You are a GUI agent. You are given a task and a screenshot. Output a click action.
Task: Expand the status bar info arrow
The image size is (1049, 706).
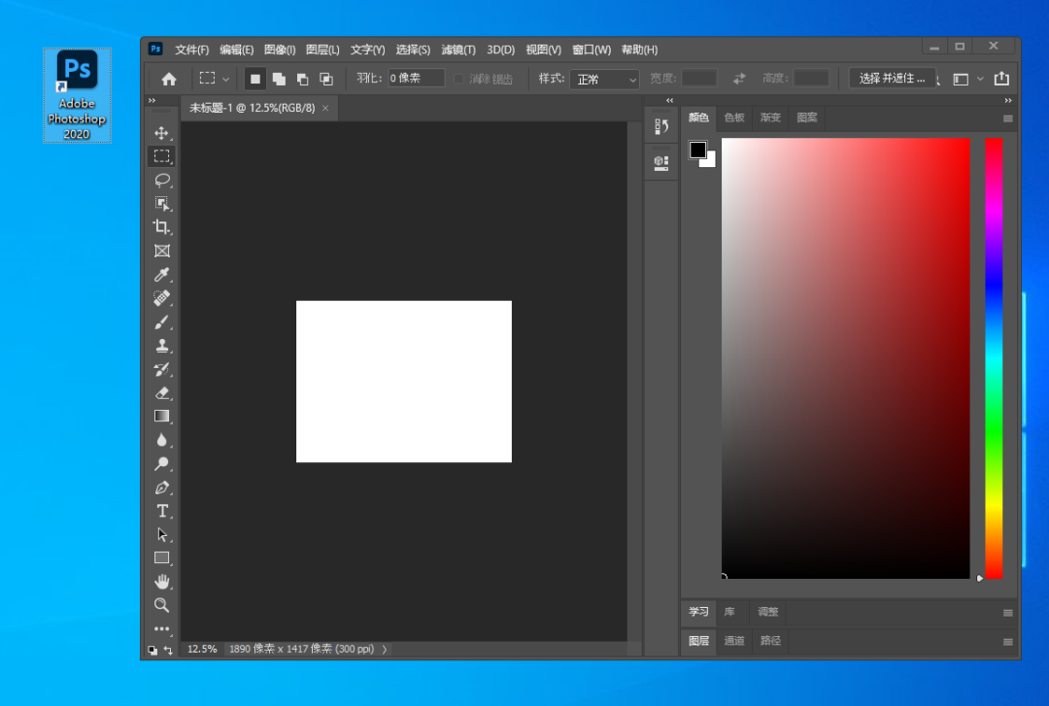pos(385,649)
